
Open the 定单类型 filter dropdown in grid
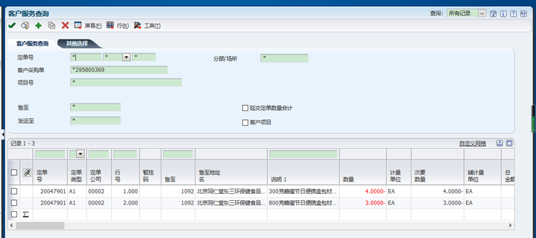point(80,155)
